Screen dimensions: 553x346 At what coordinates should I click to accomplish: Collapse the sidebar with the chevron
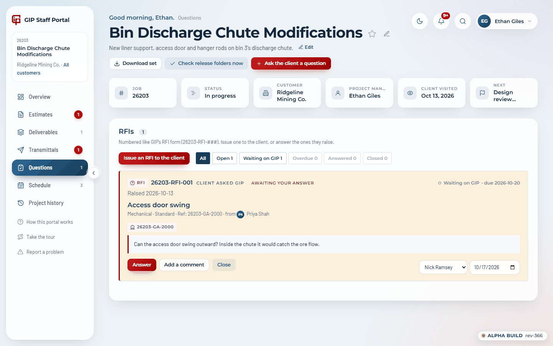point(94,173)
